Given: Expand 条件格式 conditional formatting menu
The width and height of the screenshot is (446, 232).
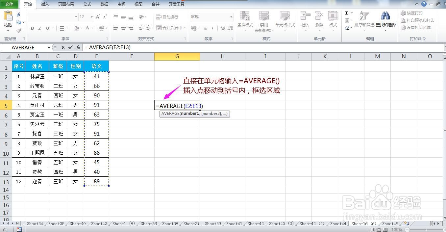Looking at the screenshot, I should tap(245, 22).
